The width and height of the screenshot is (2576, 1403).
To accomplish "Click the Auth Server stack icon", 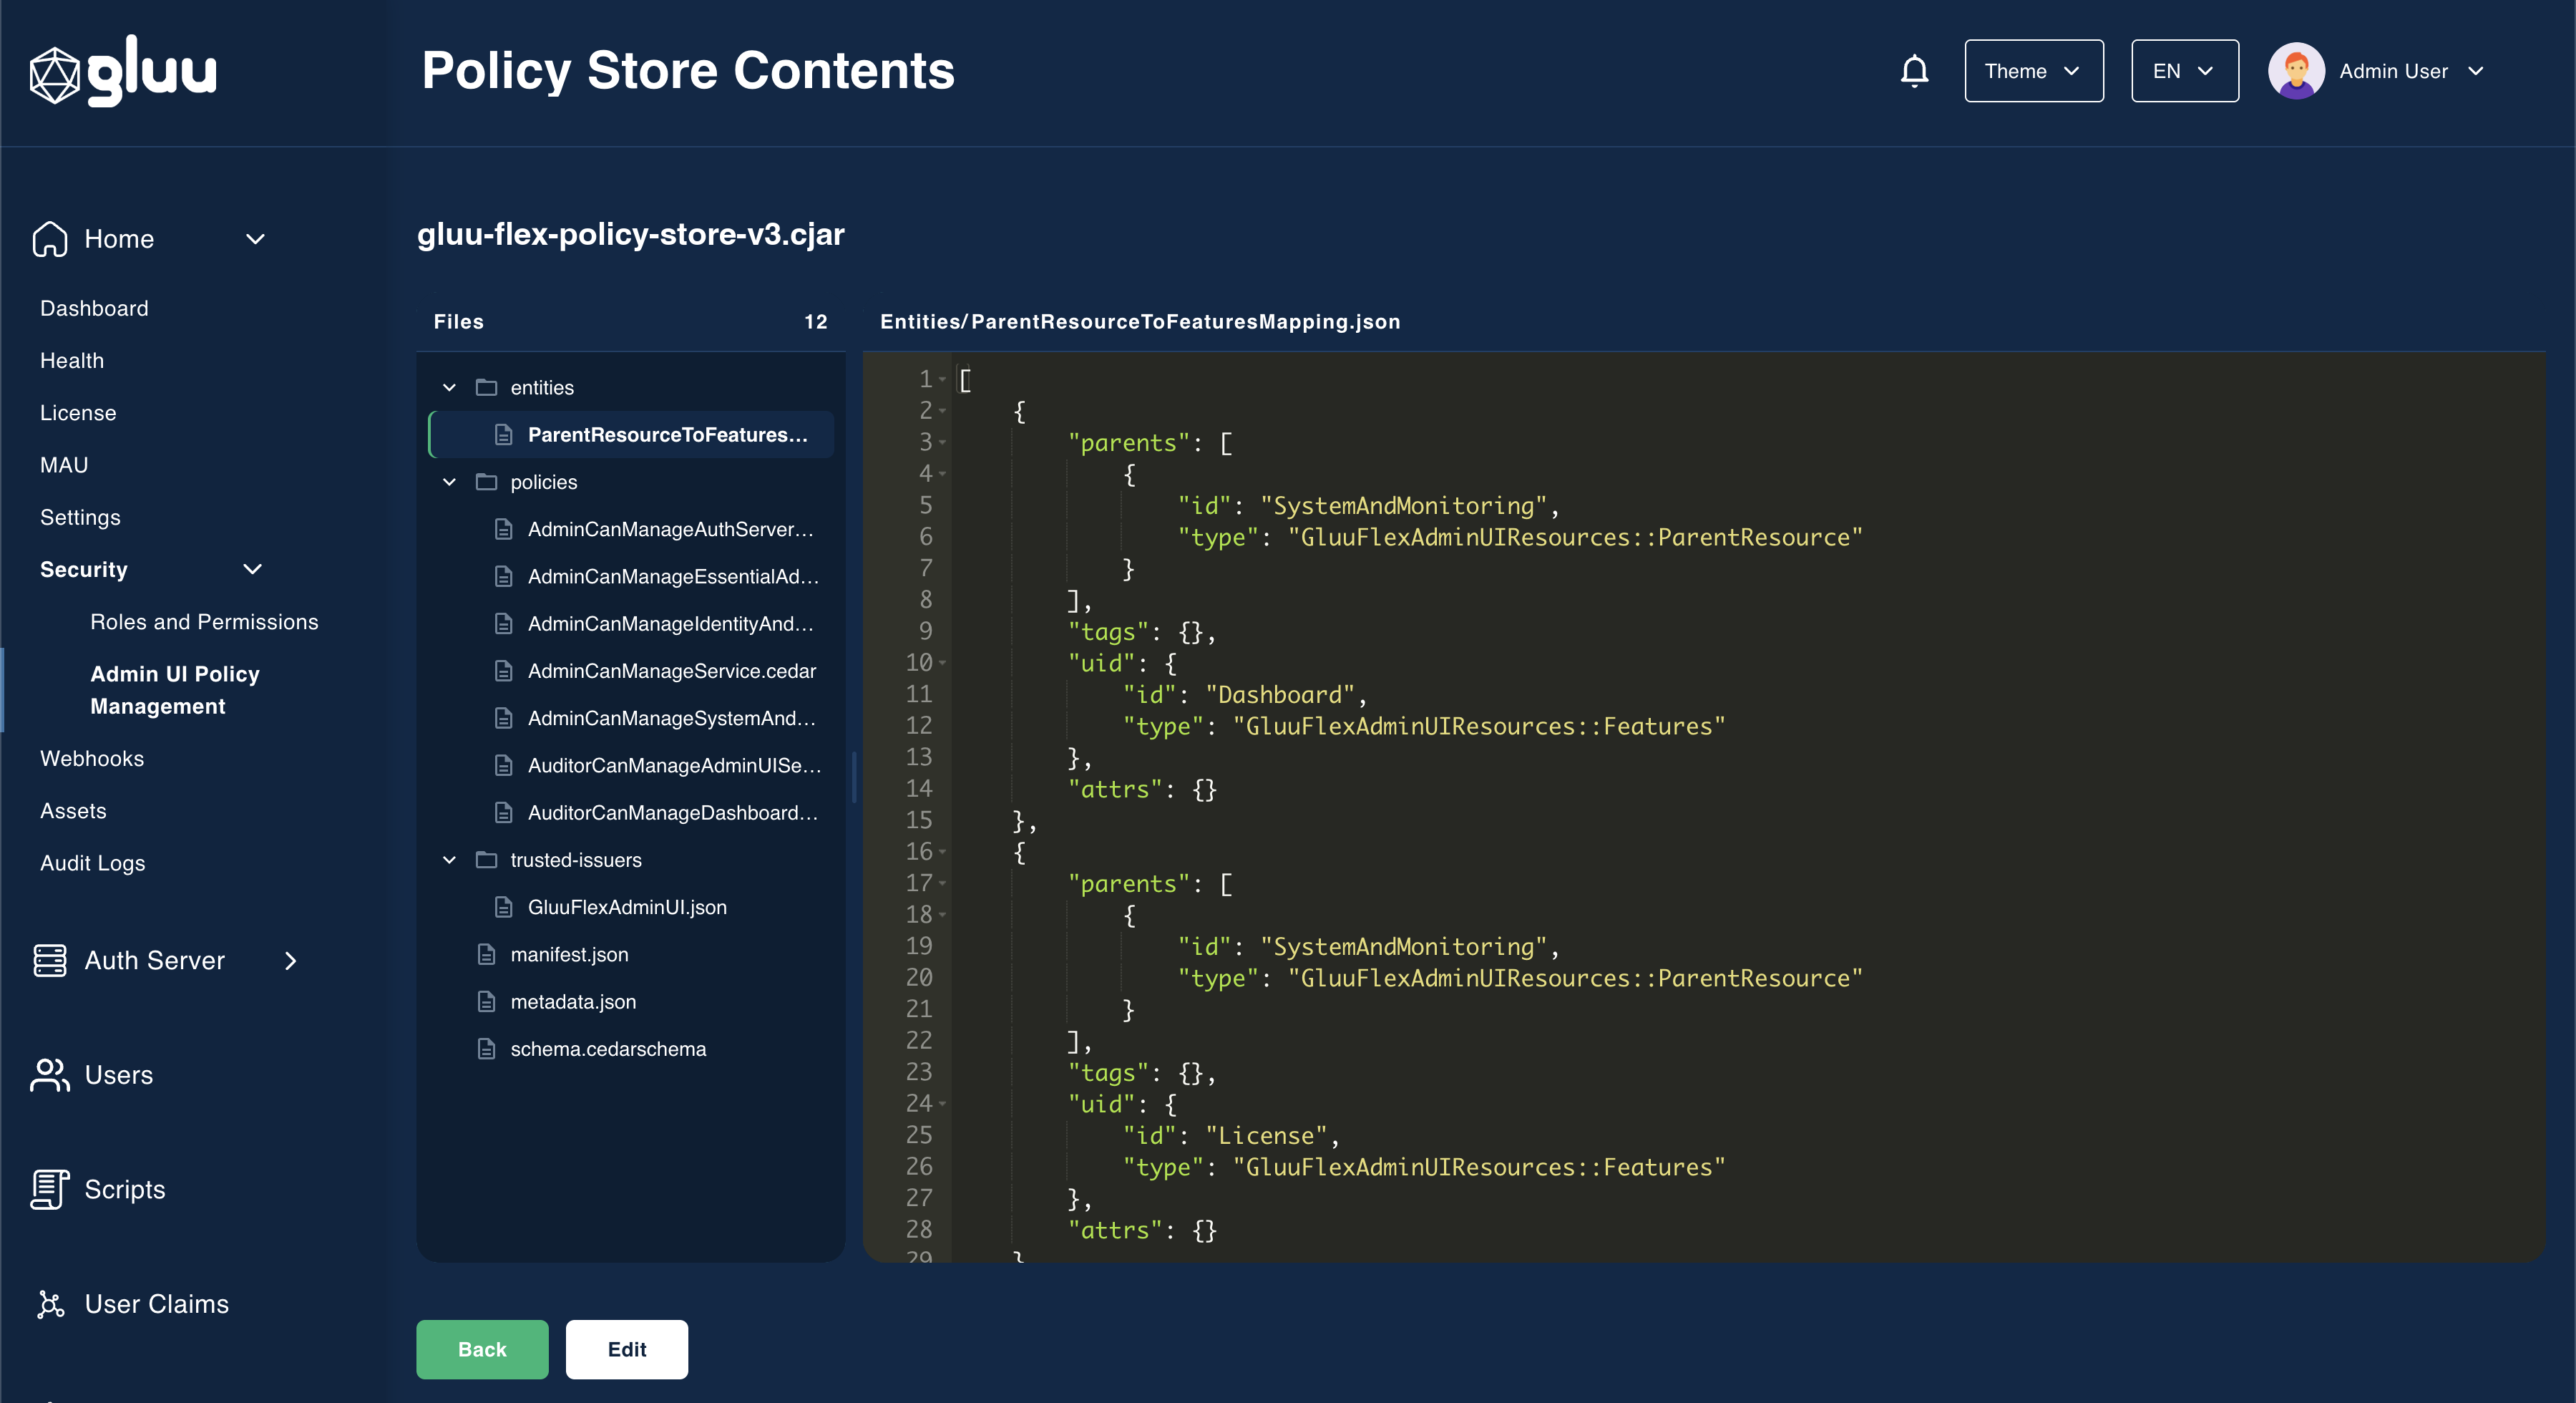I will pyautogui.click(x=50, y=961).
